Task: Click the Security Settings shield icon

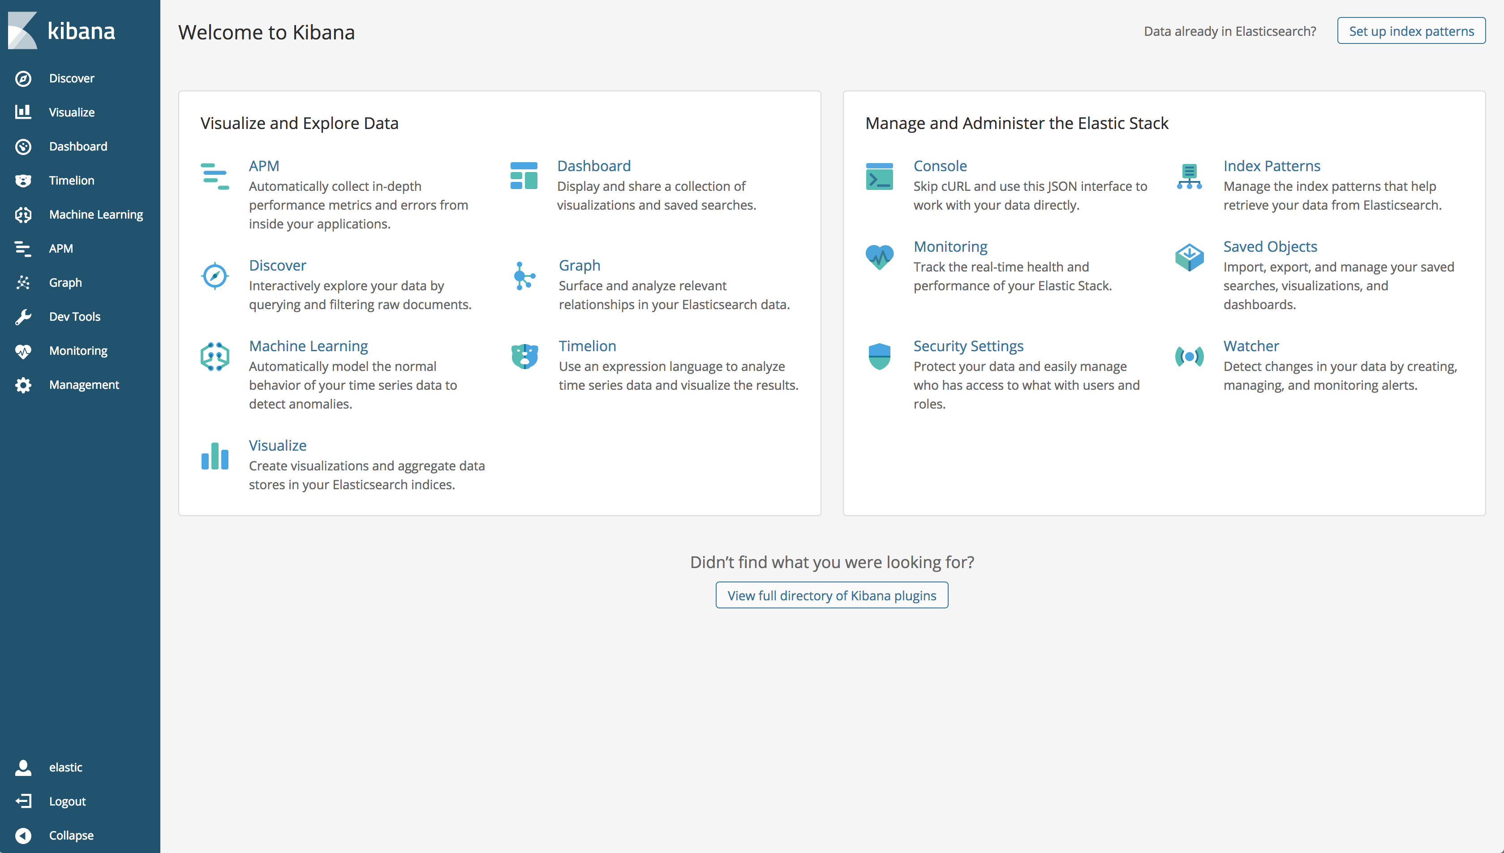Action: tap(880, 356)
